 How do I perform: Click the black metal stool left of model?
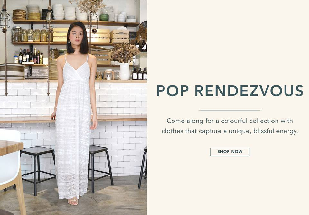point(37,169)
